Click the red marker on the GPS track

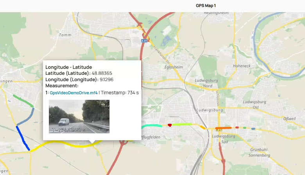[170, 125]
